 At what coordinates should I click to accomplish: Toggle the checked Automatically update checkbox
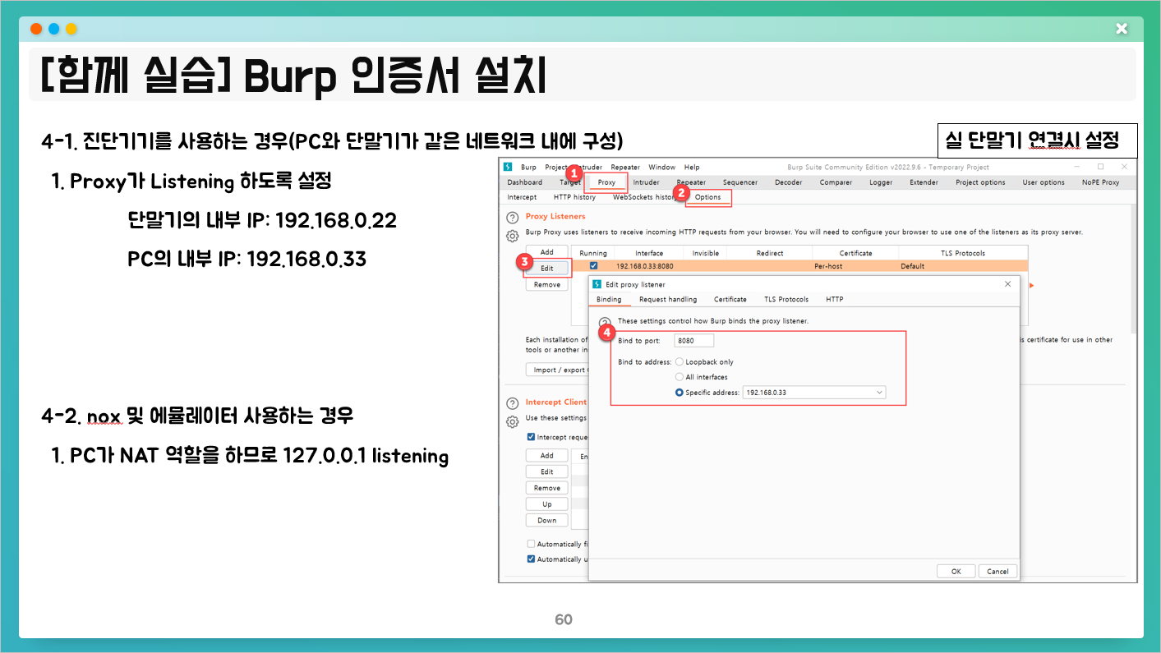tap(531, 559)
